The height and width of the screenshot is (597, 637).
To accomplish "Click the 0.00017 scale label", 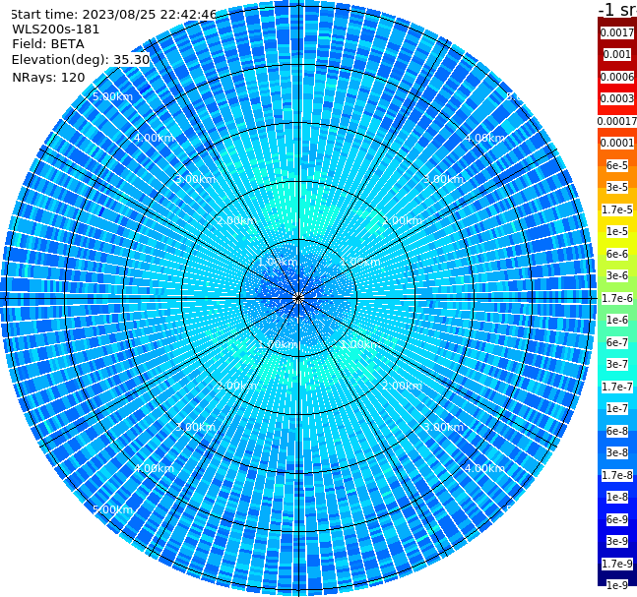I will pos(617,121).
